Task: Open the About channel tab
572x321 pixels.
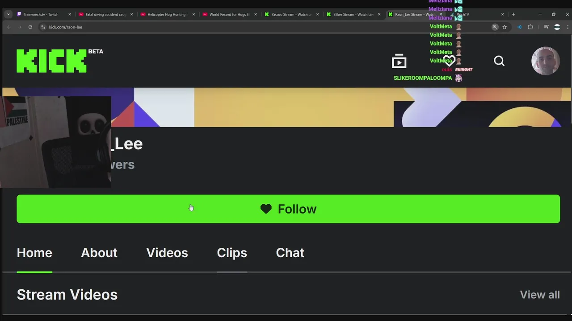Action: coord(99,253)
